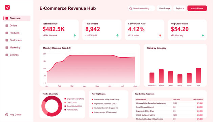Click the Avg Order Value $54.20

180,29
